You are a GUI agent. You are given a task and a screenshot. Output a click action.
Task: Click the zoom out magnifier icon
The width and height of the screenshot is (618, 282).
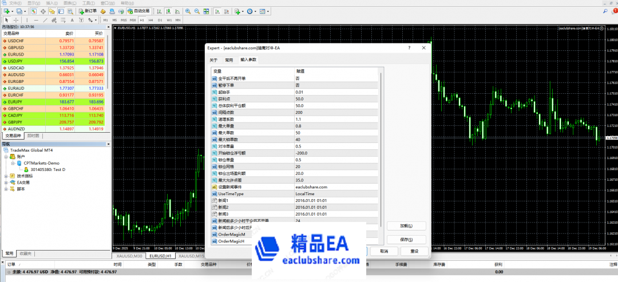tap(197, 11)
